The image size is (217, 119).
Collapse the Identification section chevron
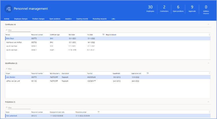208,63
